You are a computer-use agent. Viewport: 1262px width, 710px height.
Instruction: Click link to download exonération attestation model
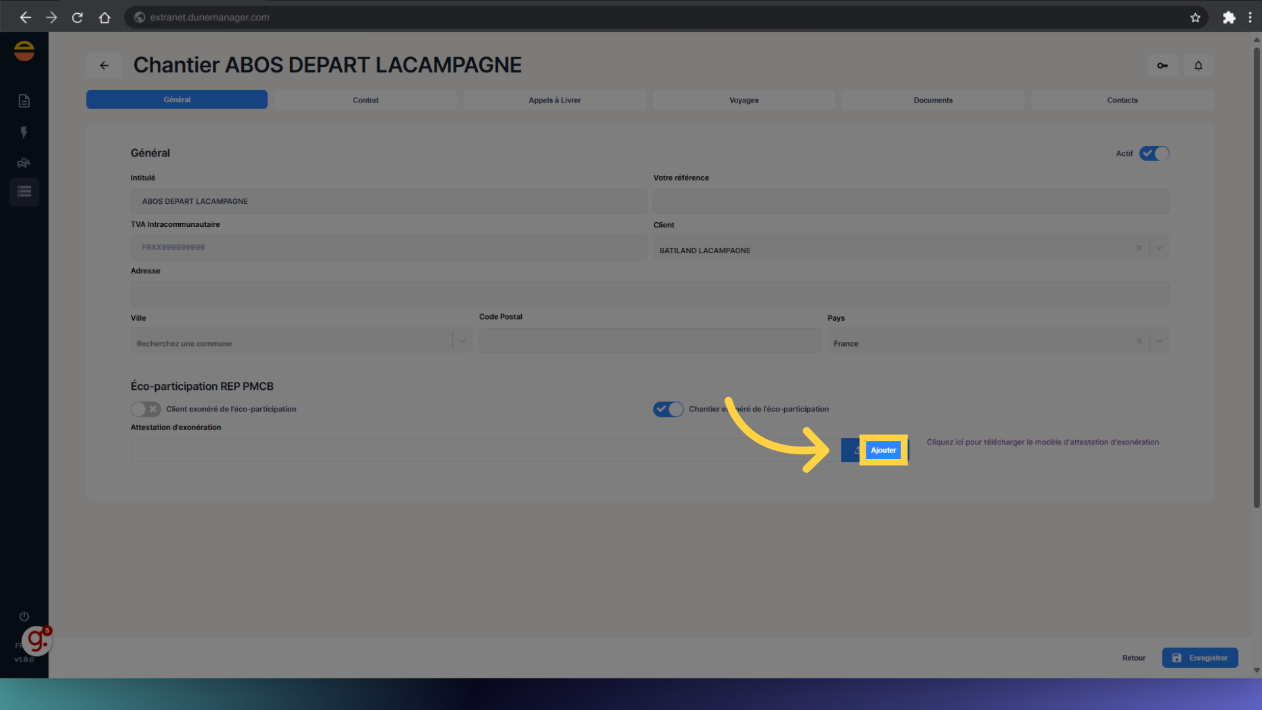tap(1042, 442)
